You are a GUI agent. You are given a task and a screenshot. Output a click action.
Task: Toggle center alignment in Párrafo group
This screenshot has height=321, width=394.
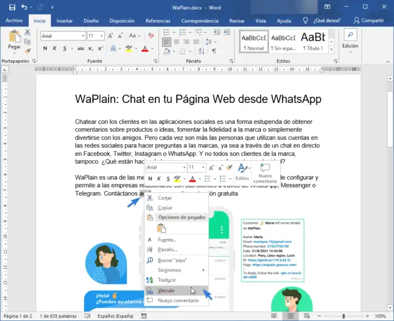[177, 42]
